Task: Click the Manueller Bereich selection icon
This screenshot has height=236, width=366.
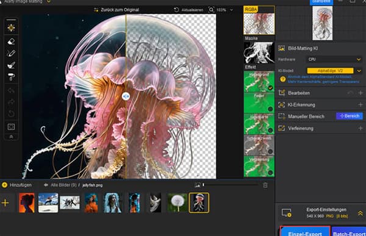Action: 282,116
